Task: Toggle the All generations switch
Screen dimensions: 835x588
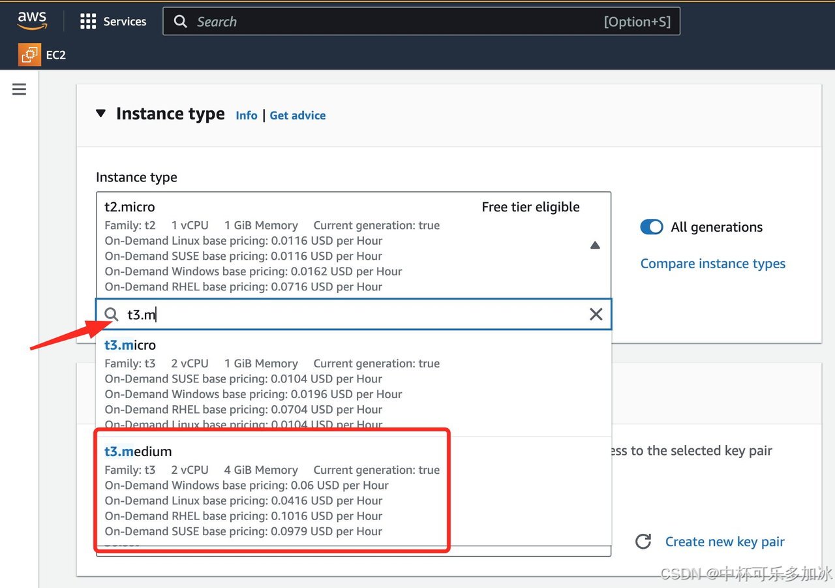Action: [652, 227]
